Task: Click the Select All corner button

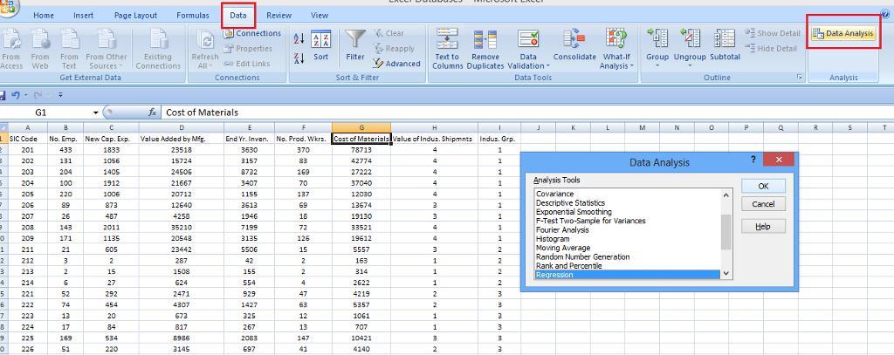Action: click(3, 127)
